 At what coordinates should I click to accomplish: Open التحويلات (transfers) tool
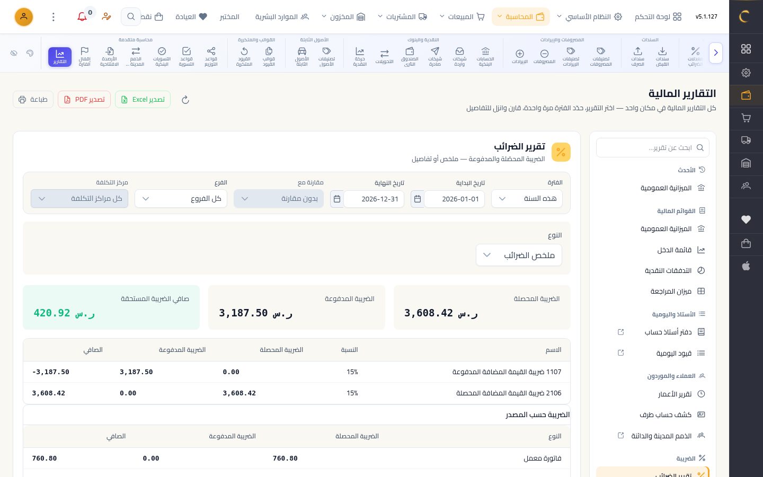(385, 57)
